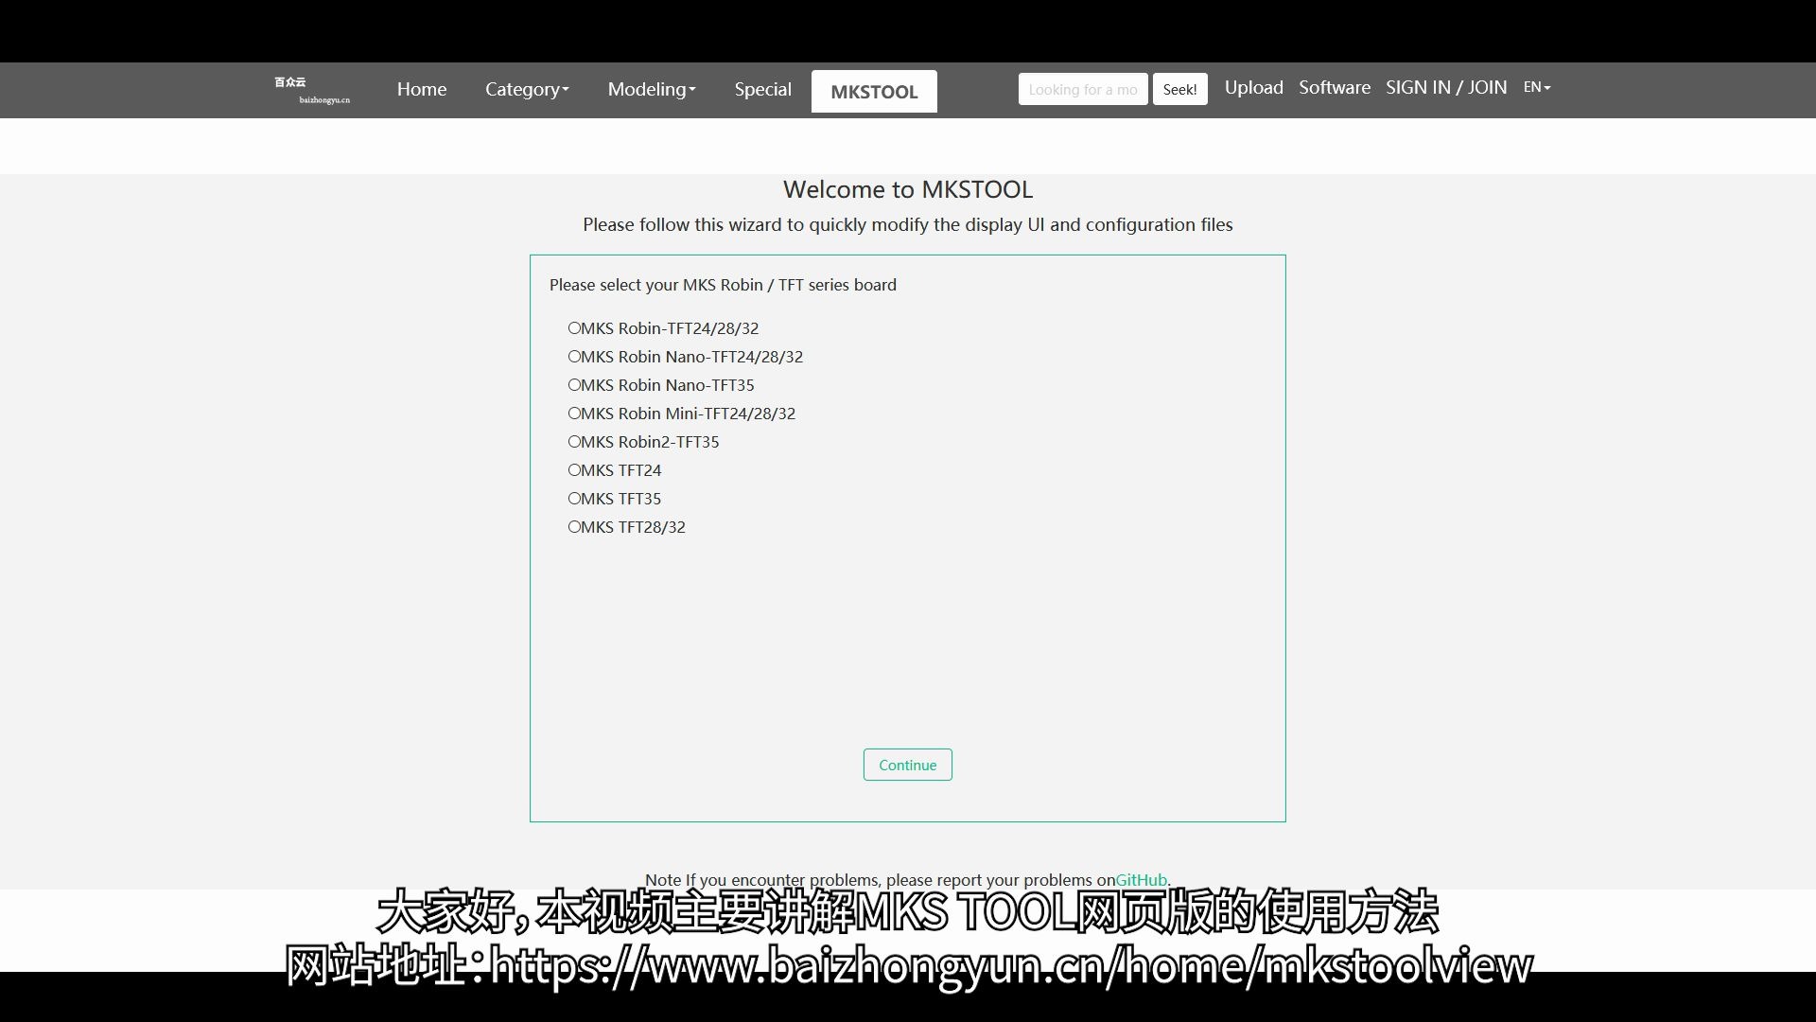The height and width of the screenshot is (1022, 1816).
Task: Click inside the search input field
Action: coord(1082,89)
